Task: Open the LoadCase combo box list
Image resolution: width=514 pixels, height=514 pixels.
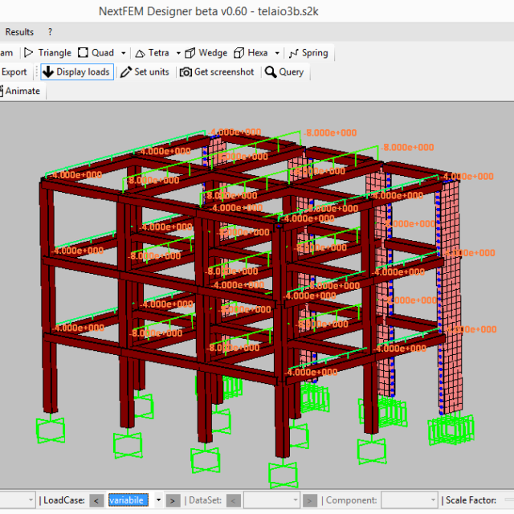Action: (x=157, y=500)
